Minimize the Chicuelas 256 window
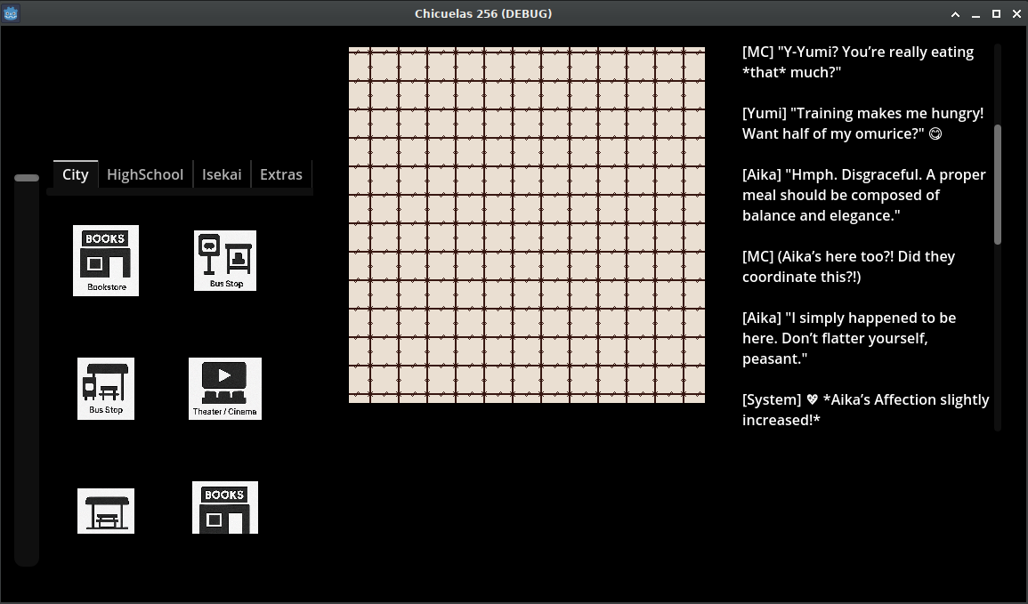 click(x=975, y=13)
